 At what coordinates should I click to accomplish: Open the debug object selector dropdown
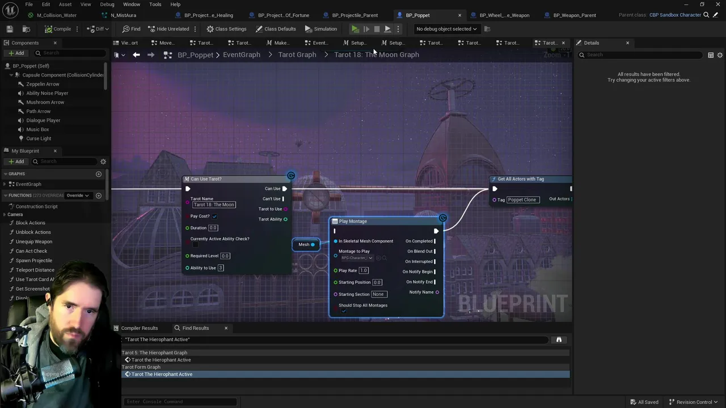tap(446, 29)
